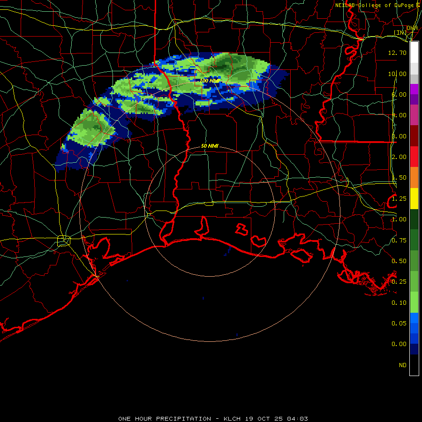
Task: Click the 10.00 legend value
Action: 397,74
